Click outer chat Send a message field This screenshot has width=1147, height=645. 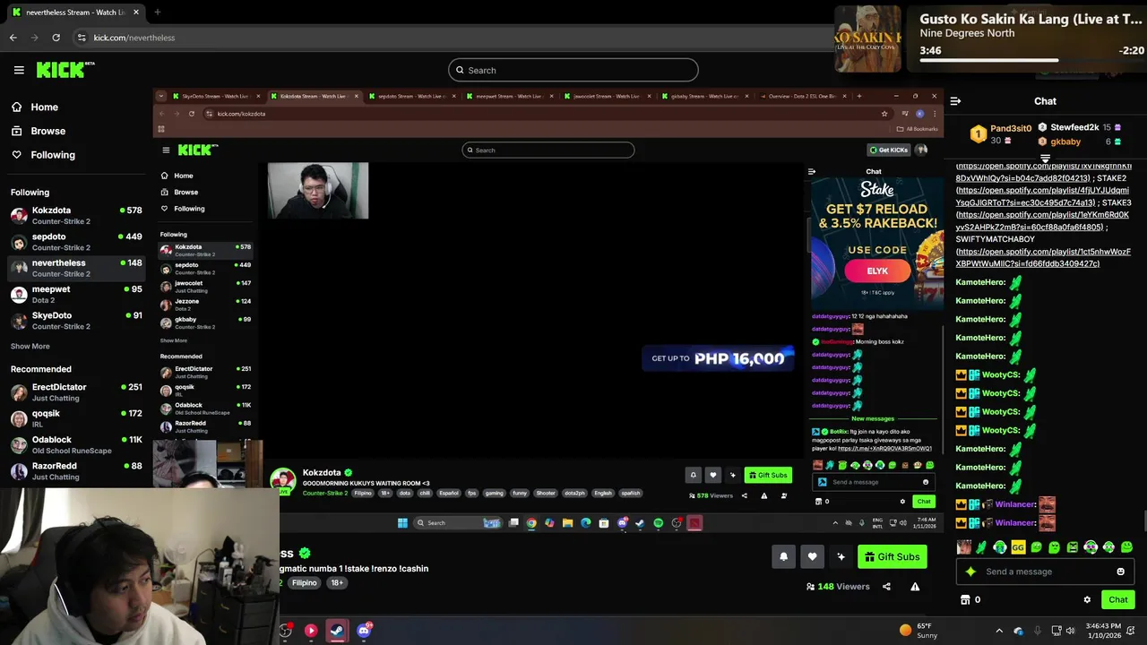tap(1046, 572)
